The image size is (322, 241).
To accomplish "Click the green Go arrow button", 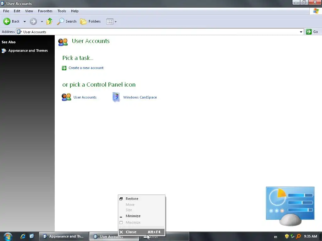I will pyautogui.click(x=309, y=32).
